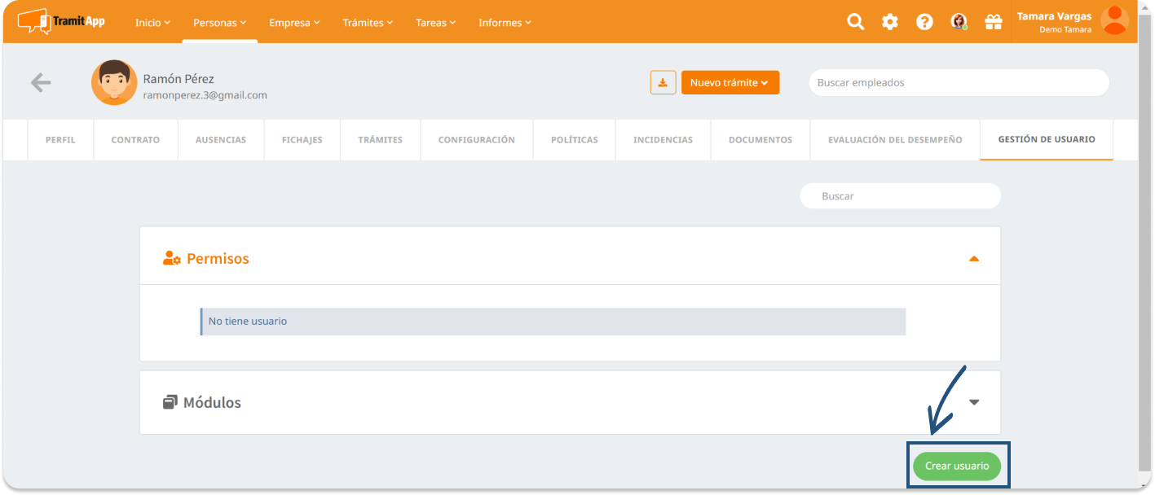Click the help question mark icon
Viewport: 1155px width, 495px height.
924,22
